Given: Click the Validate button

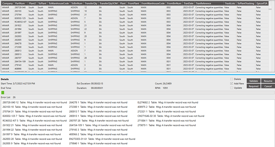Looking at the screenshot, I should click(253, 81).
